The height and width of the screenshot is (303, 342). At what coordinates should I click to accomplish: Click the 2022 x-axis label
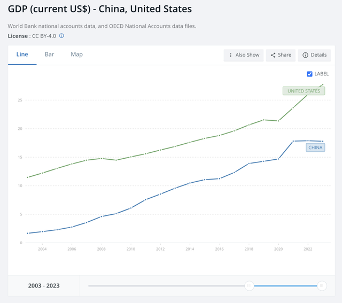tap(308, 249)
